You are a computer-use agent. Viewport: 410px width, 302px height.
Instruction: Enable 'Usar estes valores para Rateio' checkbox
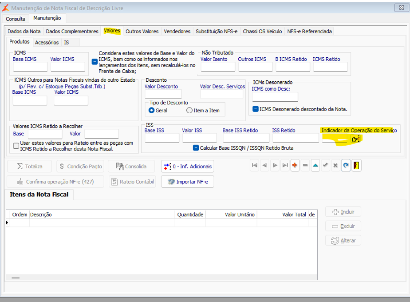tap(16, 146)
